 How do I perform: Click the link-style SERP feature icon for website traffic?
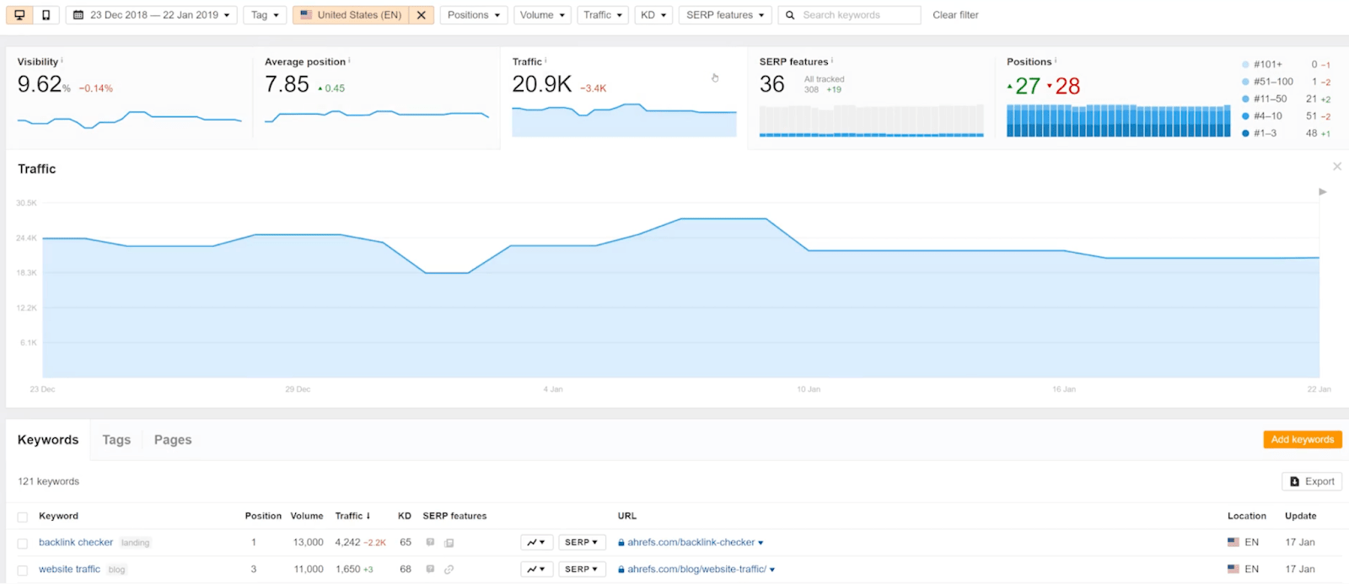point(449,570)
